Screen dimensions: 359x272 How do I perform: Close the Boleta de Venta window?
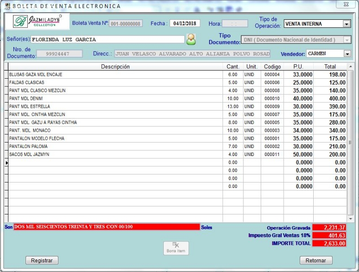point(346,4)
